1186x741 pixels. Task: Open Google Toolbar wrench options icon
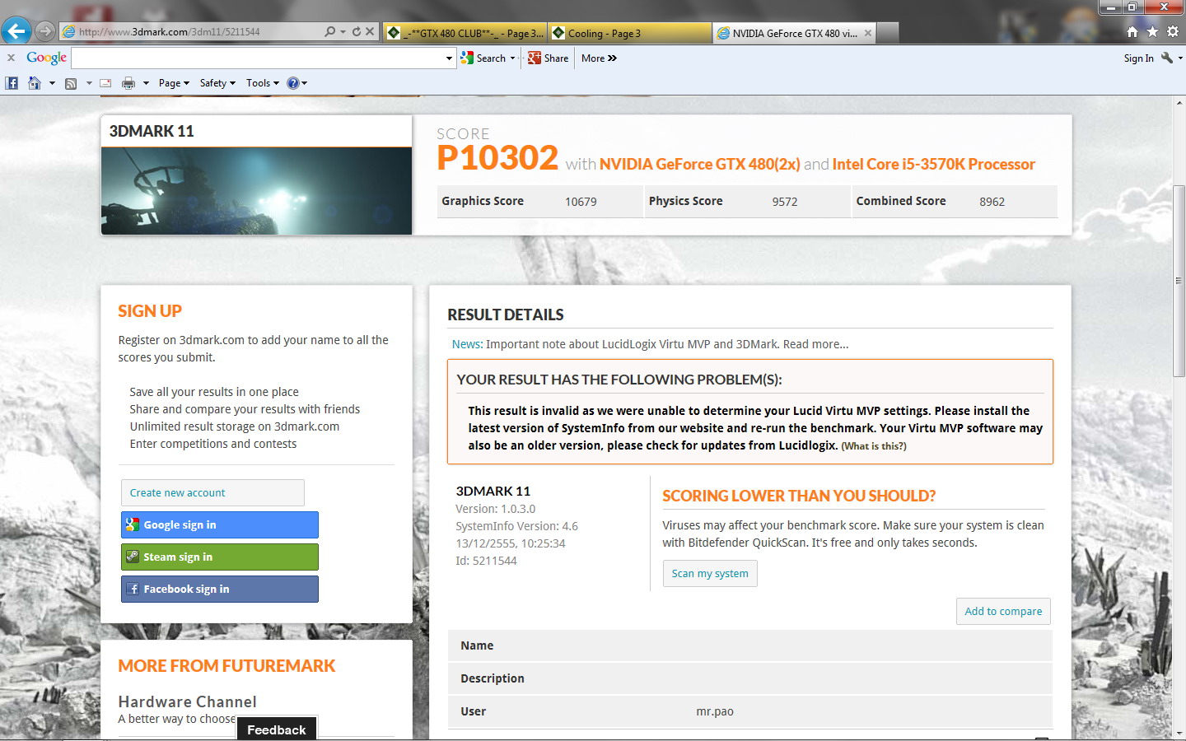(x=1166, y=58)
